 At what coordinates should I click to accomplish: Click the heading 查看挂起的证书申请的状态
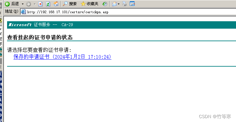[40, 37]
